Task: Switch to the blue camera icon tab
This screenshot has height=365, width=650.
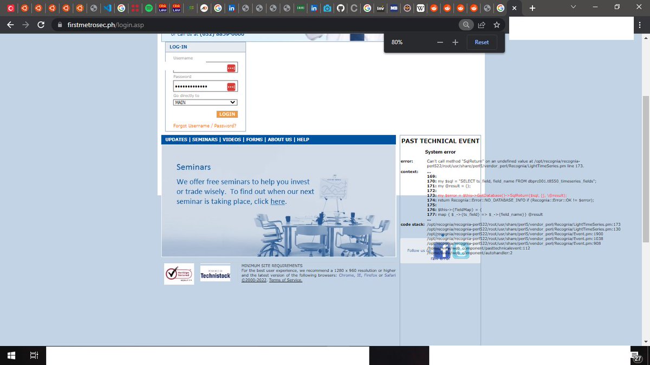Action: [x=327, y=8]
